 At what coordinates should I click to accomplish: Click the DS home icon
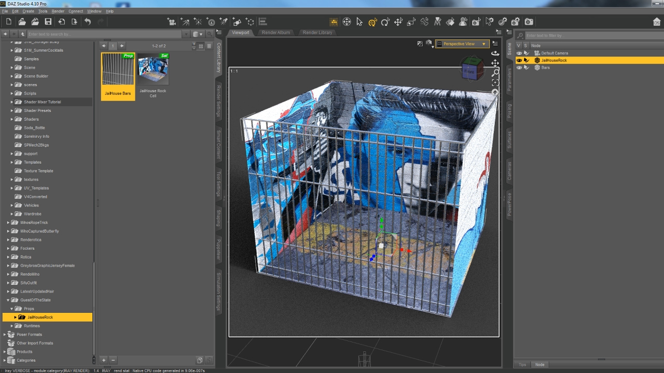point(657,22)
